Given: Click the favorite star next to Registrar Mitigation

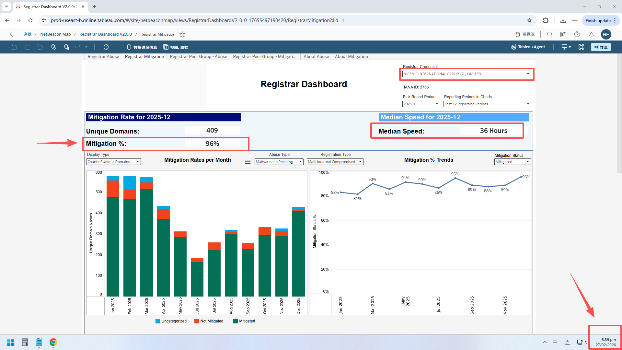Looking at the screenshot, I should (x=182, y=34).
